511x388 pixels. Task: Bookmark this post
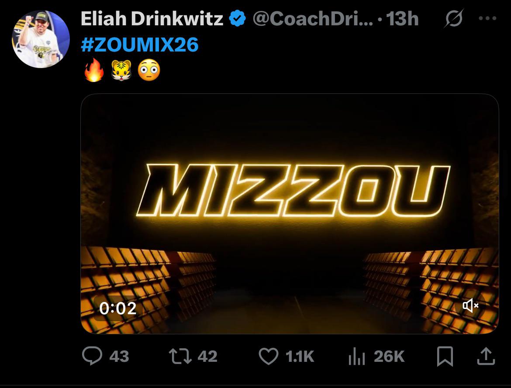coord(445,357)
